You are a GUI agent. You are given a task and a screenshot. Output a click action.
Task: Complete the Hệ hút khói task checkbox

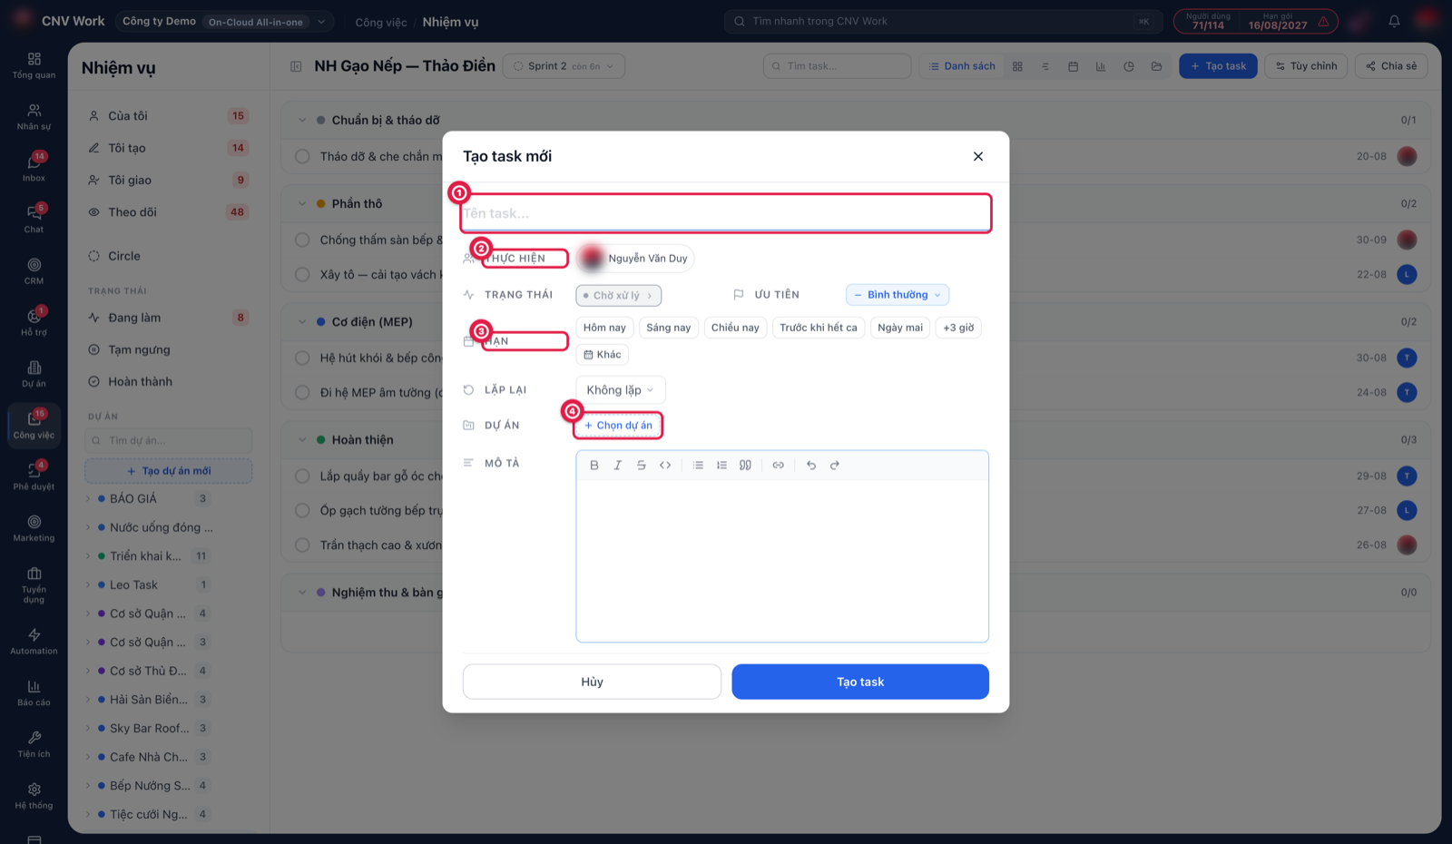(302, 358)
